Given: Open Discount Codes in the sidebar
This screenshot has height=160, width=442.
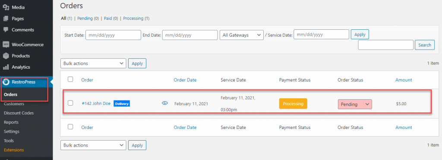Looking at the screenshot, I should pyautogui.click(x=19, y=113).
